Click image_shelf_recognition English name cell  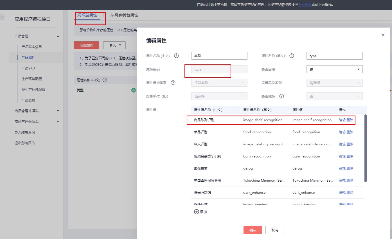[x=263, y=120]
